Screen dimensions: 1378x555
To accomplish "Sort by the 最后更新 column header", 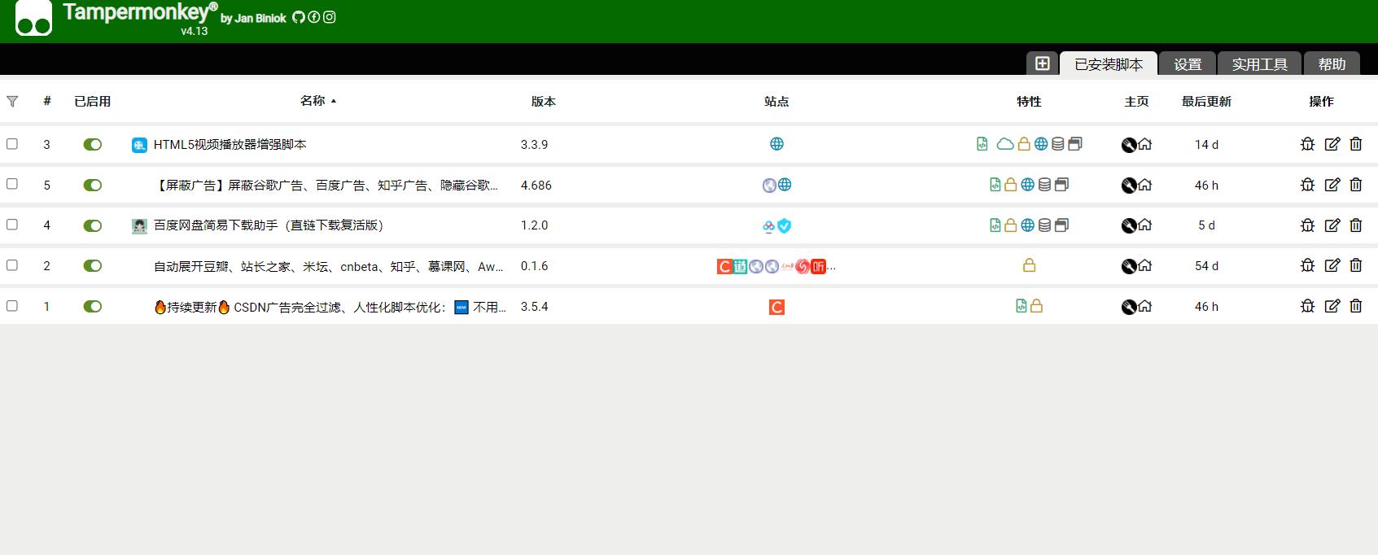I will [x=1206, y=102].
